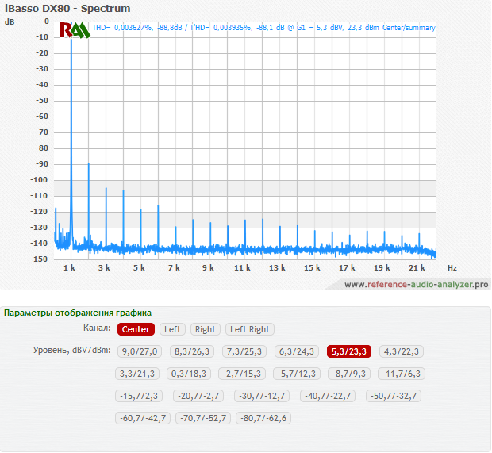Select level 8,3/26,3
Image resolution: width=492 pixels, height=453 pixels.
192,351
